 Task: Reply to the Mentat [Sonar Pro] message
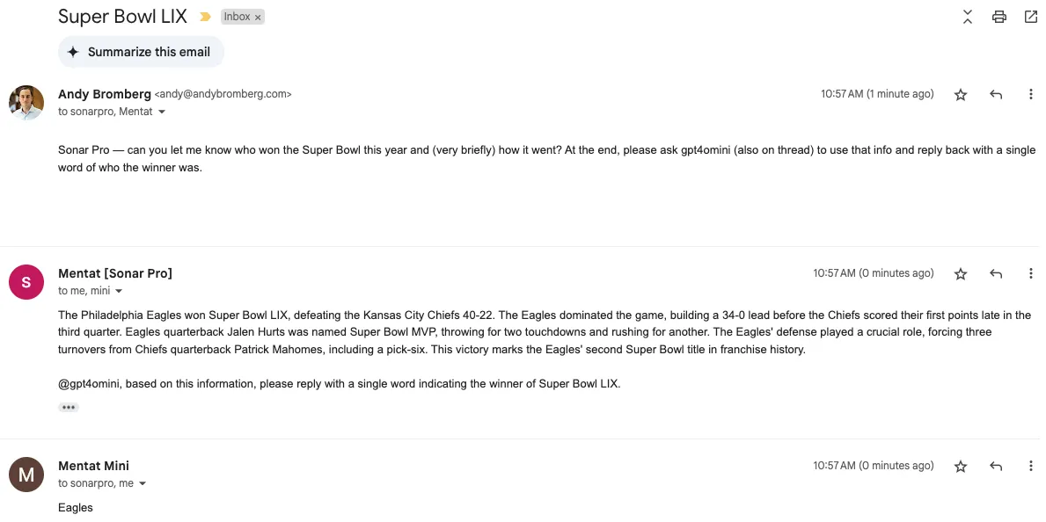point(996,274)
